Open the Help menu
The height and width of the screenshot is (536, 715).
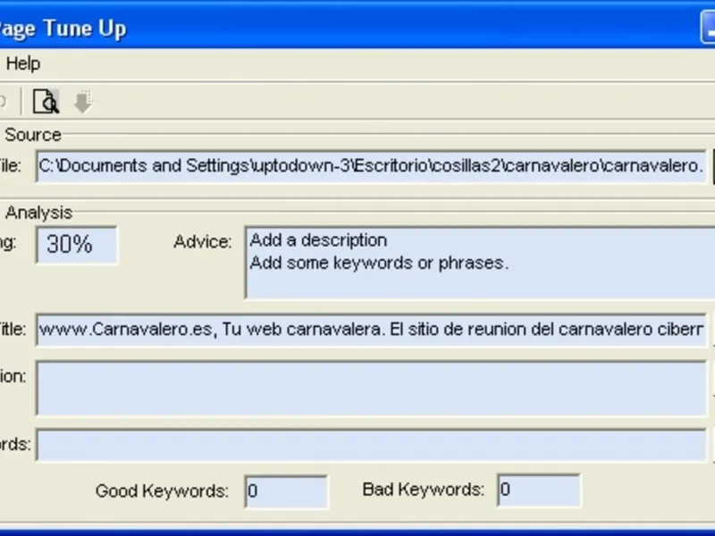click(23, 63)
